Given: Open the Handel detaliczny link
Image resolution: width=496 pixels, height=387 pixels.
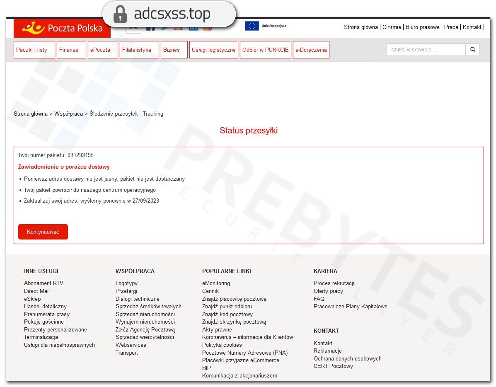Looking at the screenshot, I should coord(45,307).
